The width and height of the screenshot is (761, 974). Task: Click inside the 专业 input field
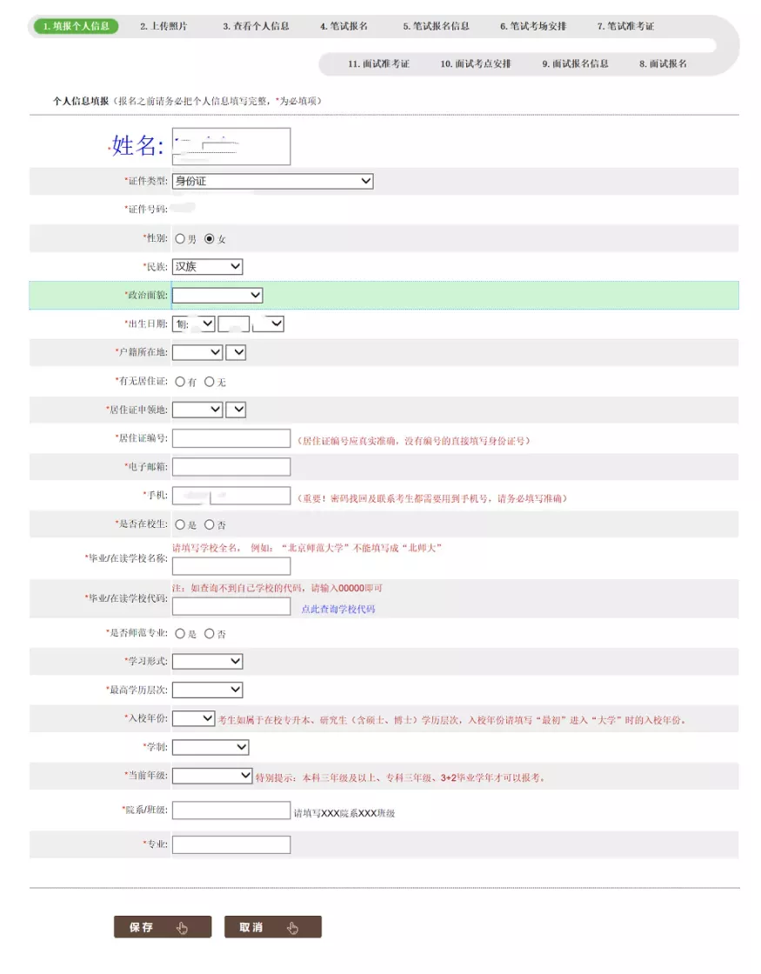pyautogui.click(x=230, y=844)
